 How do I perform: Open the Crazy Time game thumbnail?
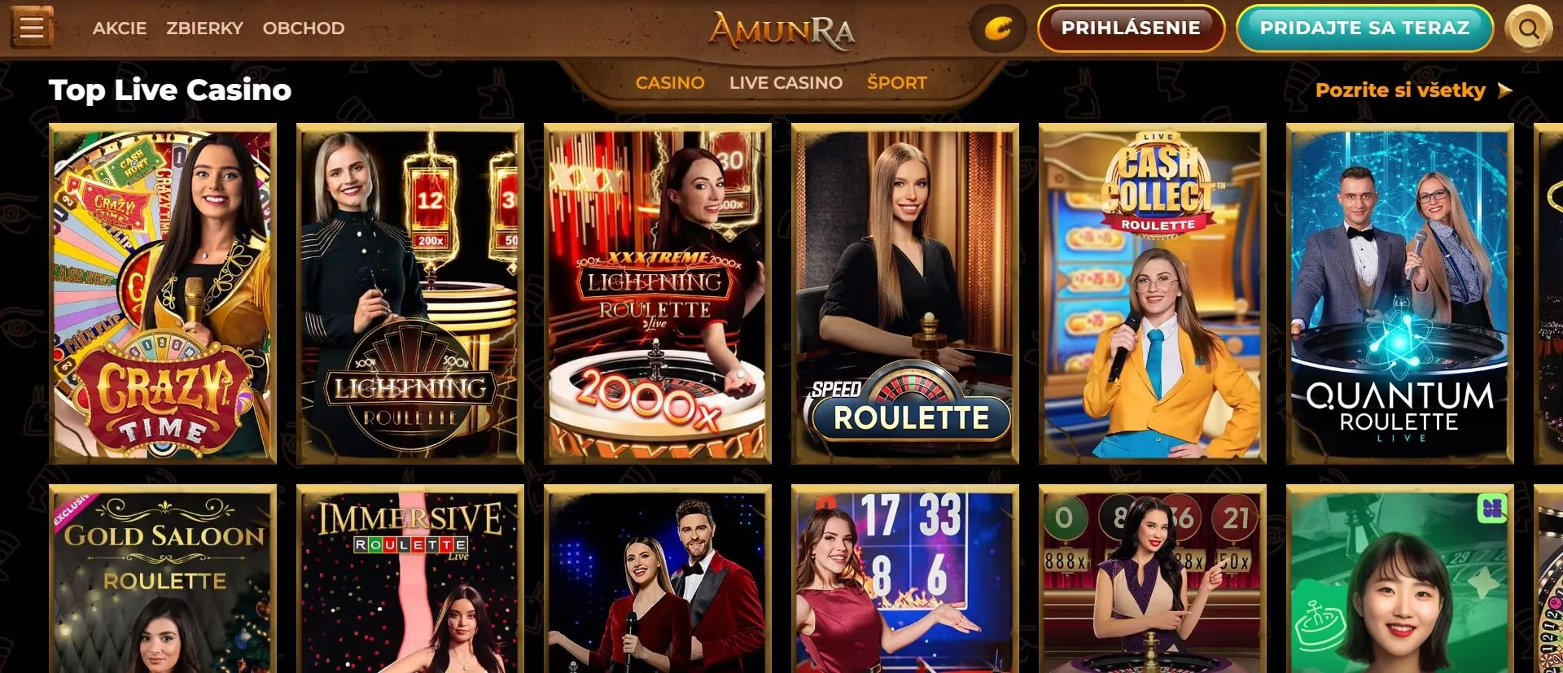[x=163, y=294]
